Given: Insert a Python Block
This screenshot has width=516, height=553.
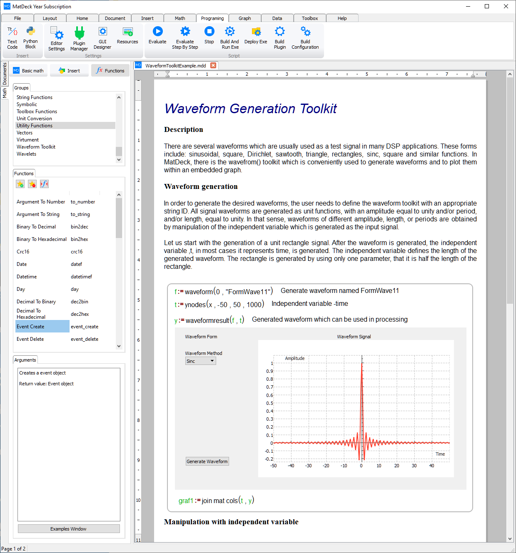Looking at the screenshot, I should [x=30, y=38].
